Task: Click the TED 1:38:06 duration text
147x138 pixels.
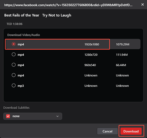Action: [x=14, y=24]
